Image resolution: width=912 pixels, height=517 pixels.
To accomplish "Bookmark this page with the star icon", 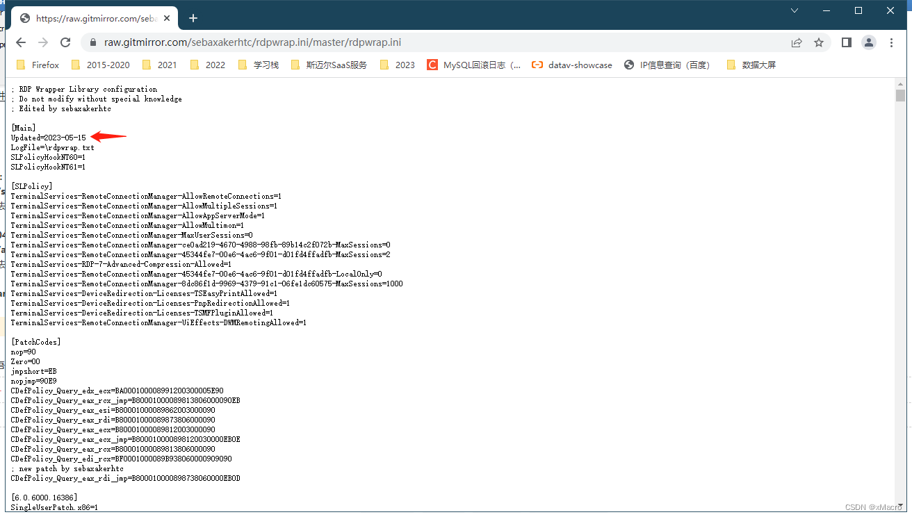I will [819, 42].
